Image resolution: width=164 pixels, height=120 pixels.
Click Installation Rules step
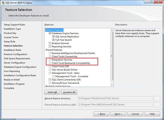(13, 50)
